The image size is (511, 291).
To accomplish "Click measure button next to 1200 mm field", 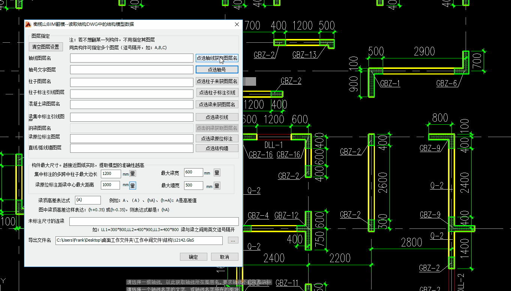I will (x=133, y=173).
